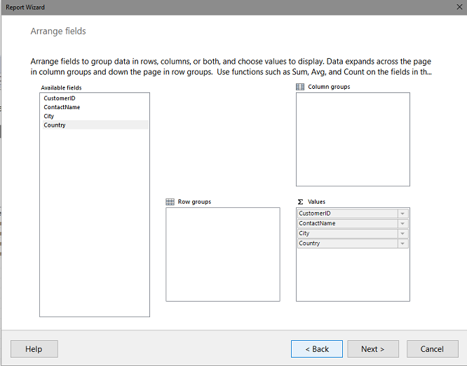Select City in Available fields list
Image resolution: width=467 pixels, height=366 pixels.
(x=95, y=116)
